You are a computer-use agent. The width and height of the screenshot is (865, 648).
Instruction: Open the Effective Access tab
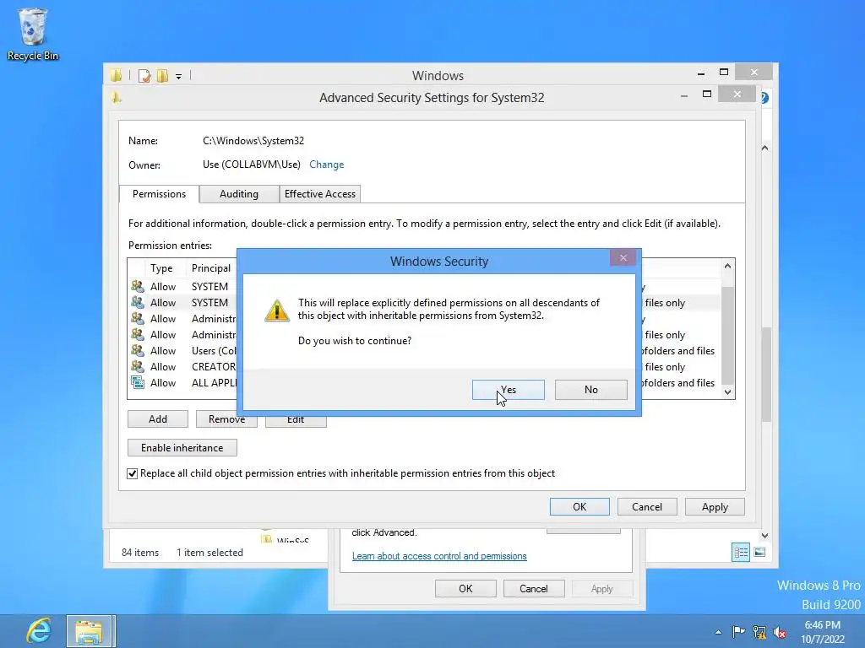click(x=320, y=194)
